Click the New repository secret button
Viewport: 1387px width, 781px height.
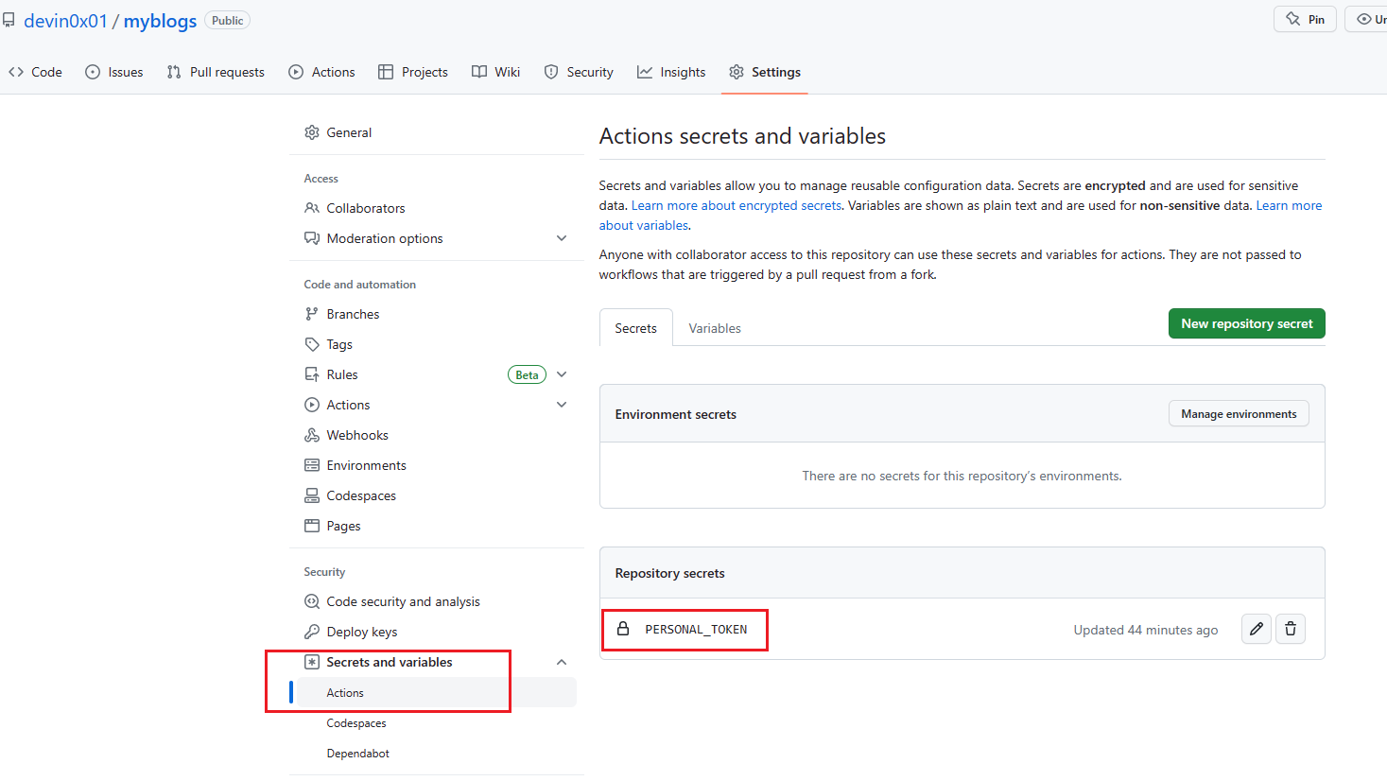coord(1246,322)
